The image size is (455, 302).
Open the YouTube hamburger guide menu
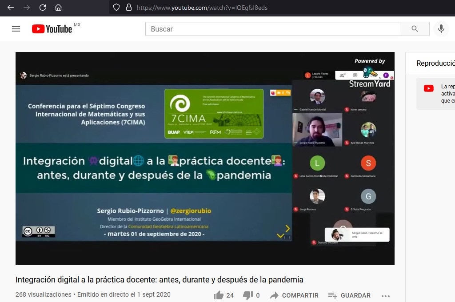point(16,29)
